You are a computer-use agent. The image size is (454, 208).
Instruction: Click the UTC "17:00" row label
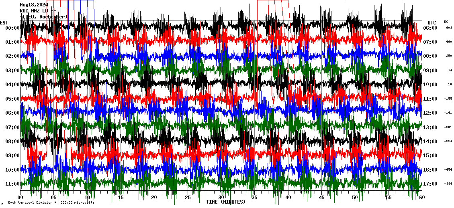(x=430, y=184)
